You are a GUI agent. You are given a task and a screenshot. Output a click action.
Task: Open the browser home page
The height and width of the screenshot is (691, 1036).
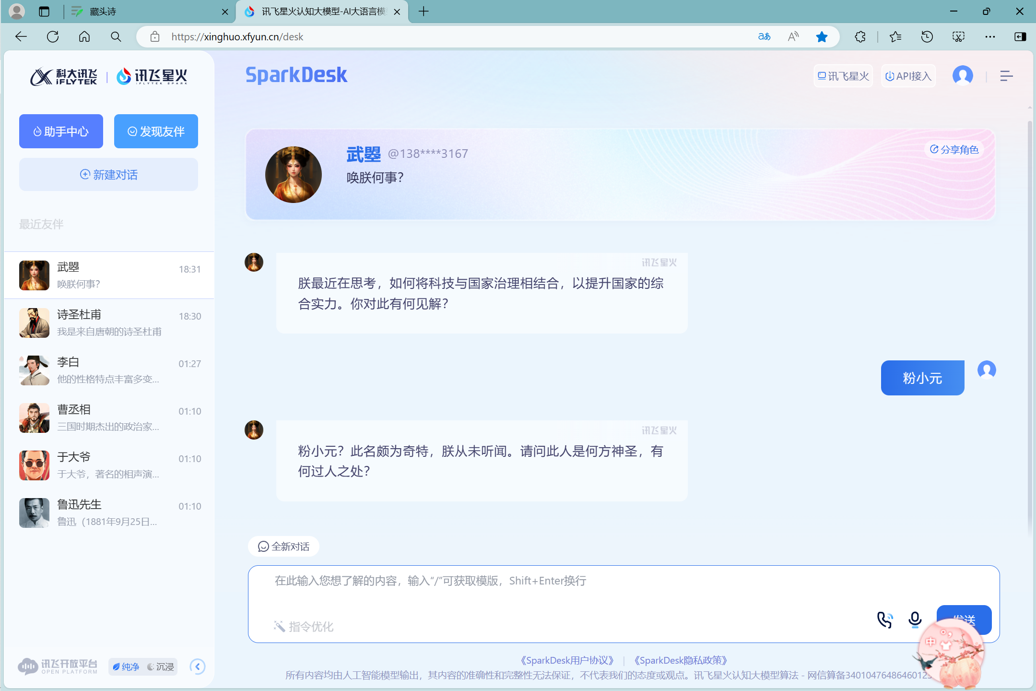84,36
